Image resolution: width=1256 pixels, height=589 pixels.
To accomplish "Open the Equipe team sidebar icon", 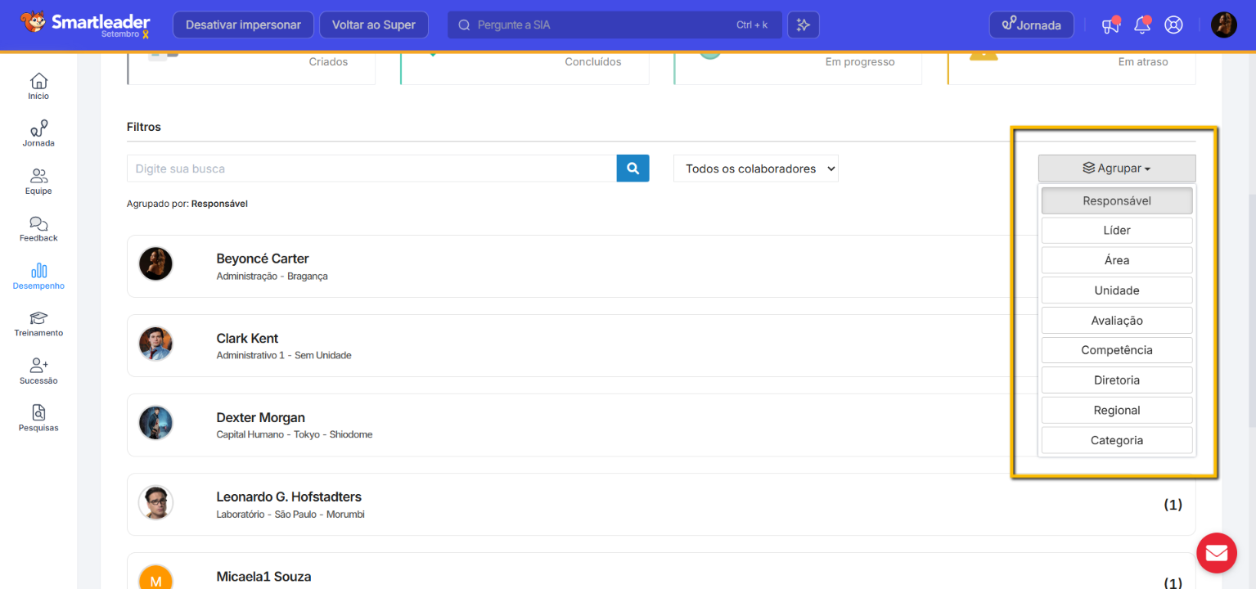I will 38,181.
